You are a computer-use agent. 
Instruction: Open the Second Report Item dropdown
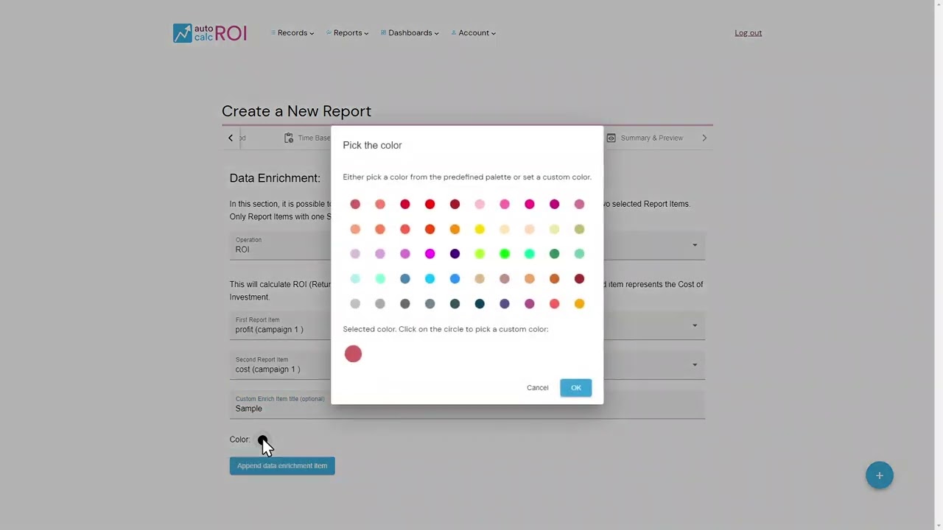click(x=467, y=365)
